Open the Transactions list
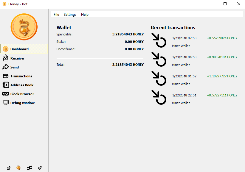Screen dimensions: 245x172 click(x=21, y=76)
